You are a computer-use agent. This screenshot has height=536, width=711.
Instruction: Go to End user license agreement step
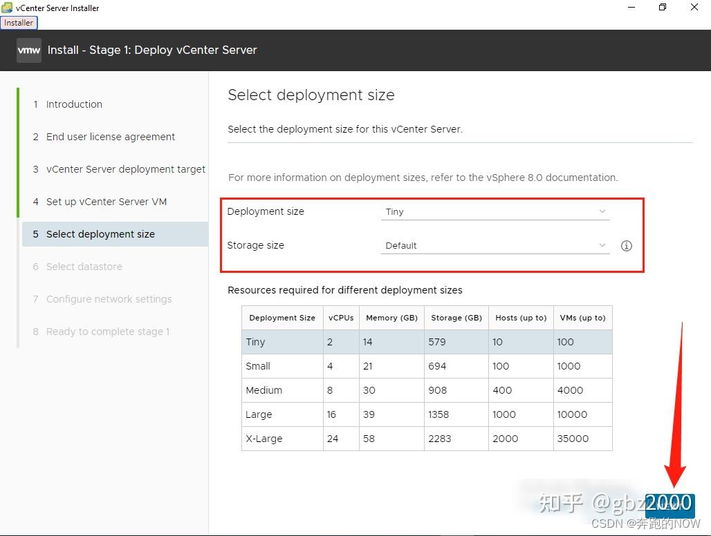(x=111, y=137)
